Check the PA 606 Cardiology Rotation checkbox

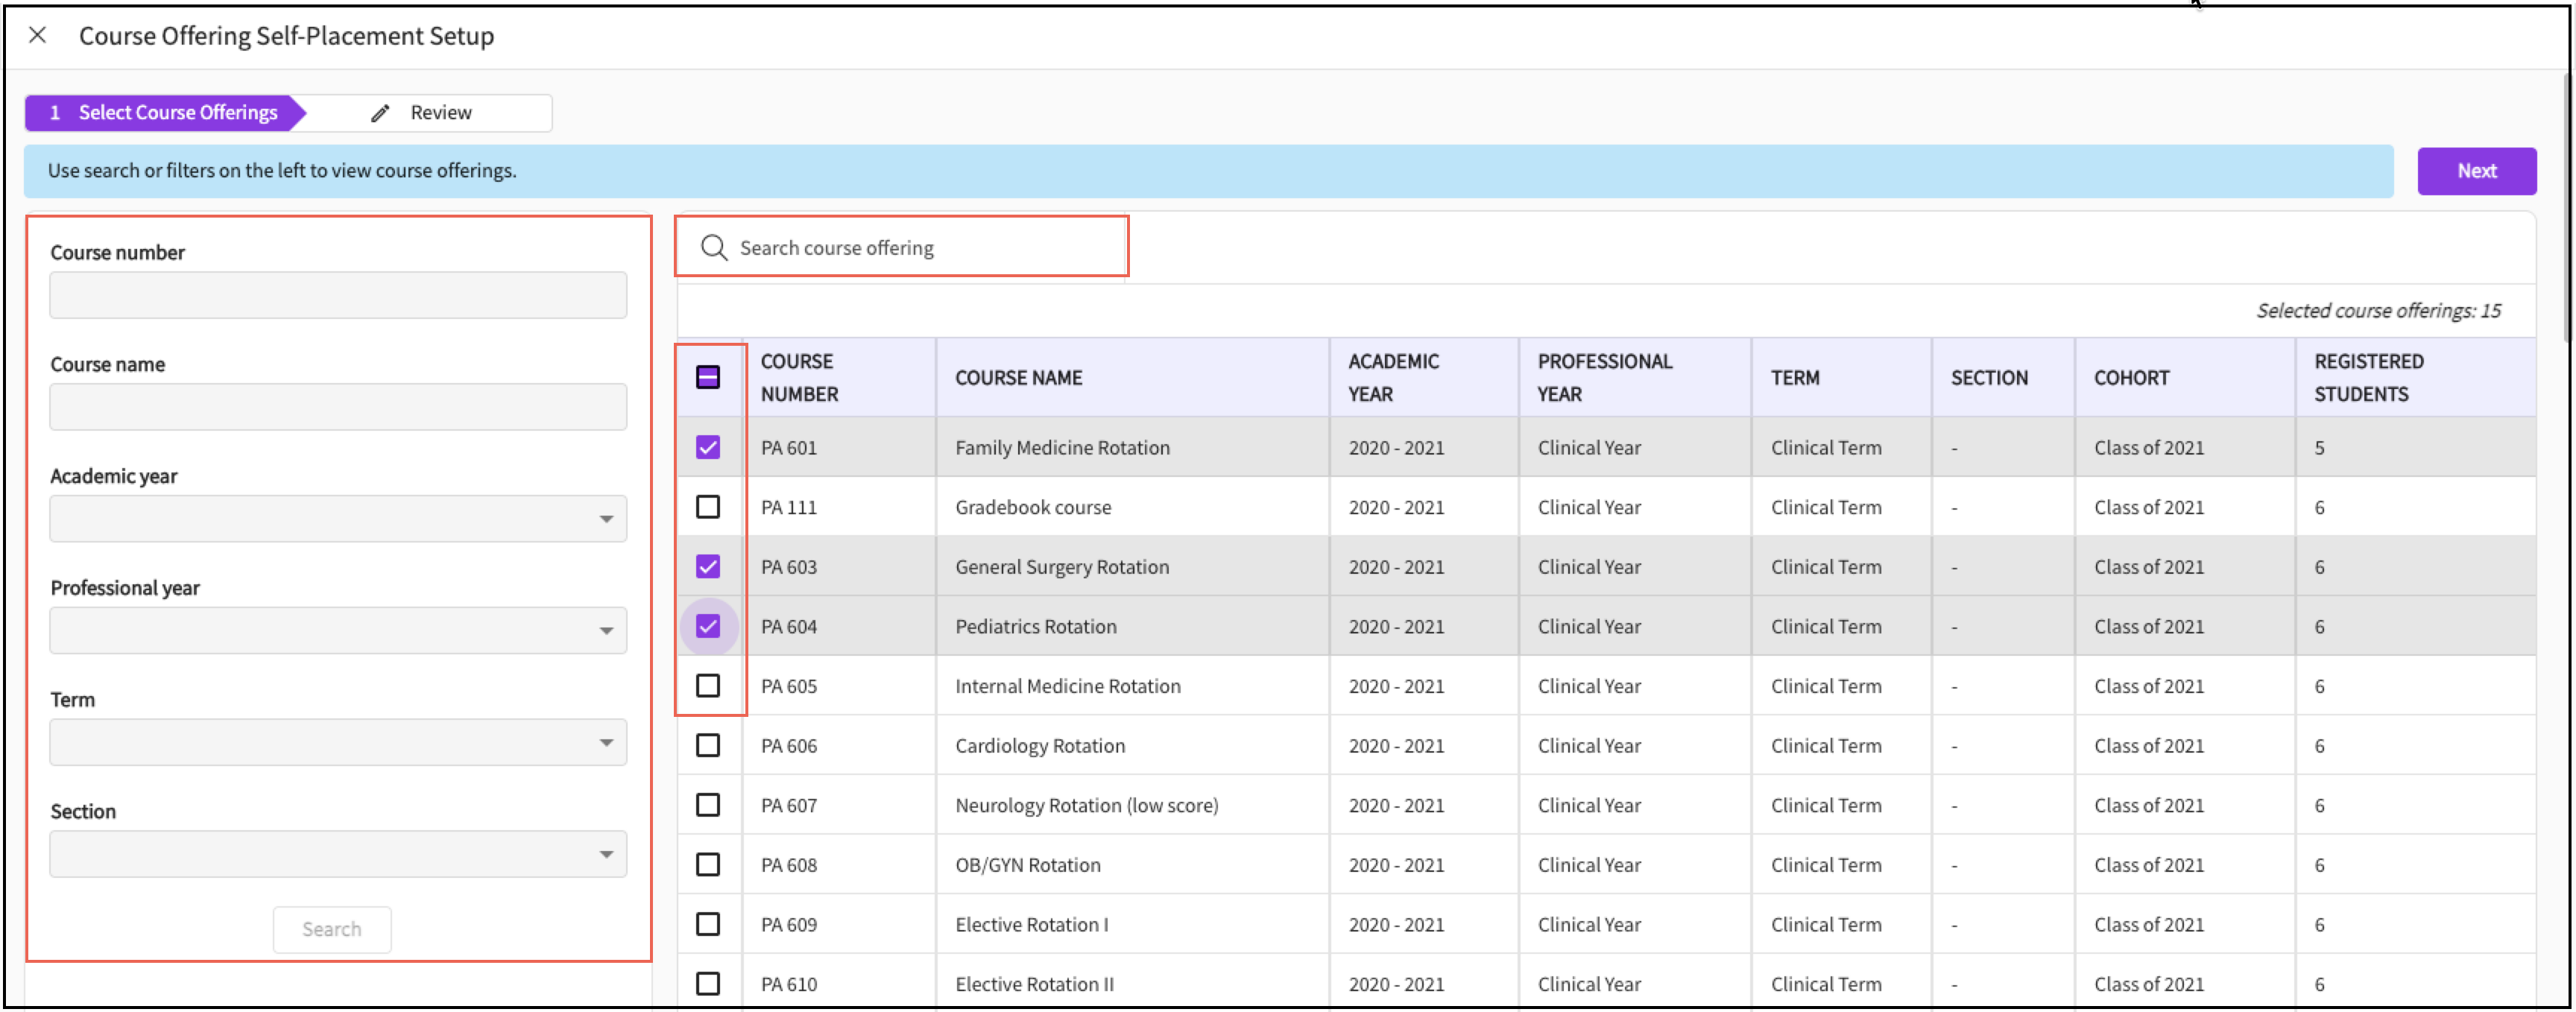tap(708, 745)
